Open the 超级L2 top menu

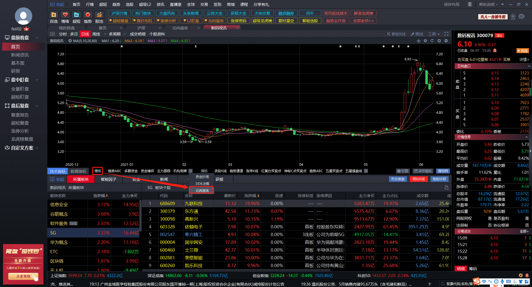(x=145, y=4)
